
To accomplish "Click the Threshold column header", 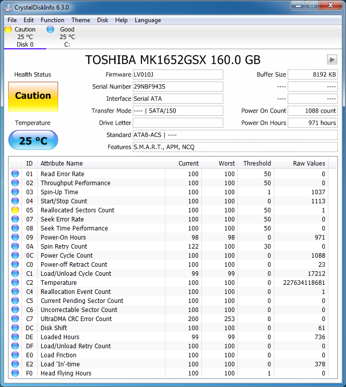I will (256, 164).
